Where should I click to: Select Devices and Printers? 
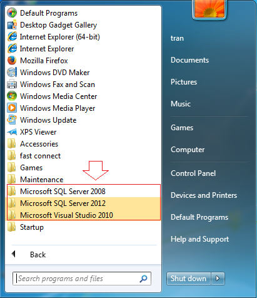(x=204, y=195)
